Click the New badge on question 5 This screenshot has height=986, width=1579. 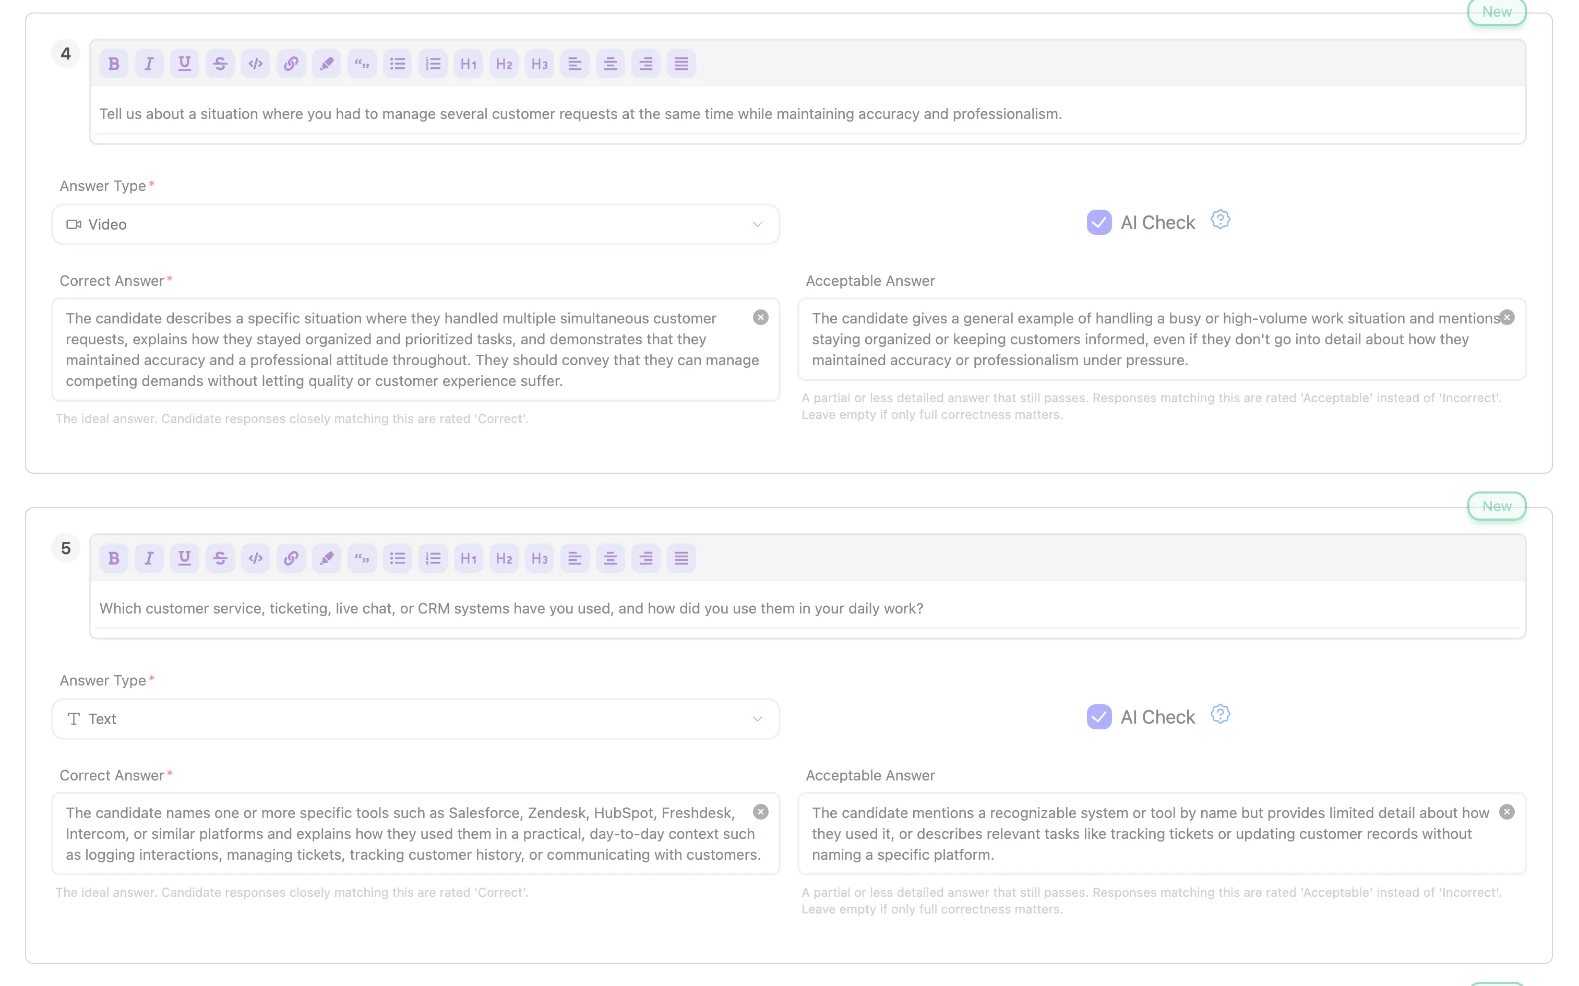coord(1496,506)
